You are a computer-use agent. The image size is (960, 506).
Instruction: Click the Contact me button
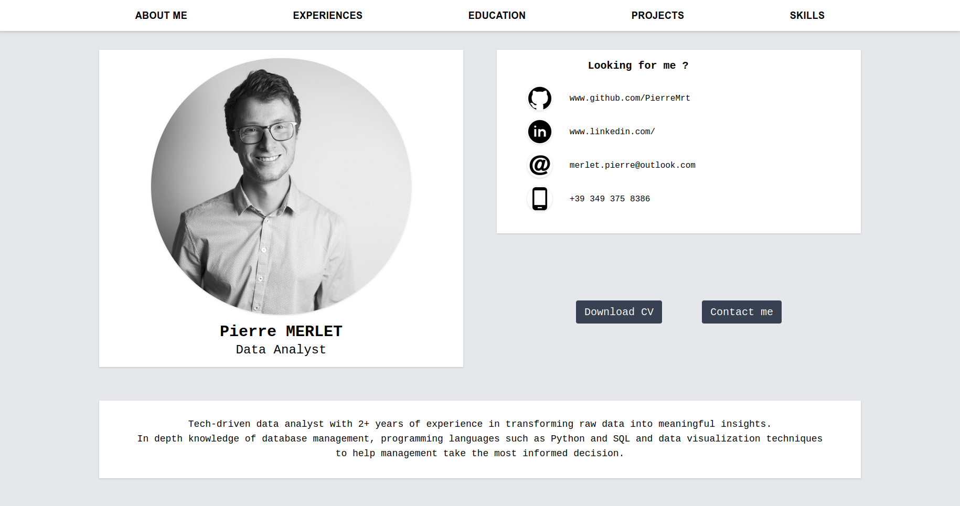coord(741,311)
